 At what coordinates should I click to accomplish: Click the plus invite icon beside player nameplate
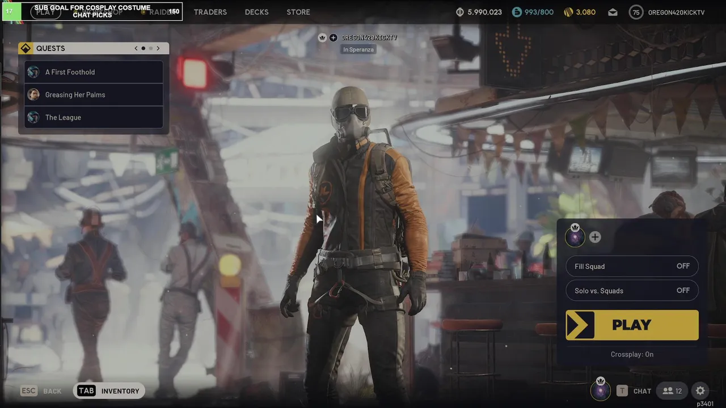coord(334,37)
